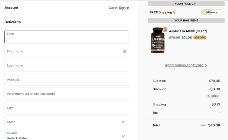Click the Apartment, suite, etc. field
Screen dimensions: 228x140
66,94
